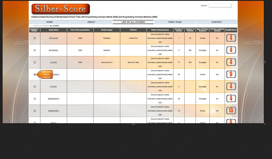Click the Number of Patients column header
Image resolution: width=272 pixels, height=159 pixels.
(x=190, y=30)
